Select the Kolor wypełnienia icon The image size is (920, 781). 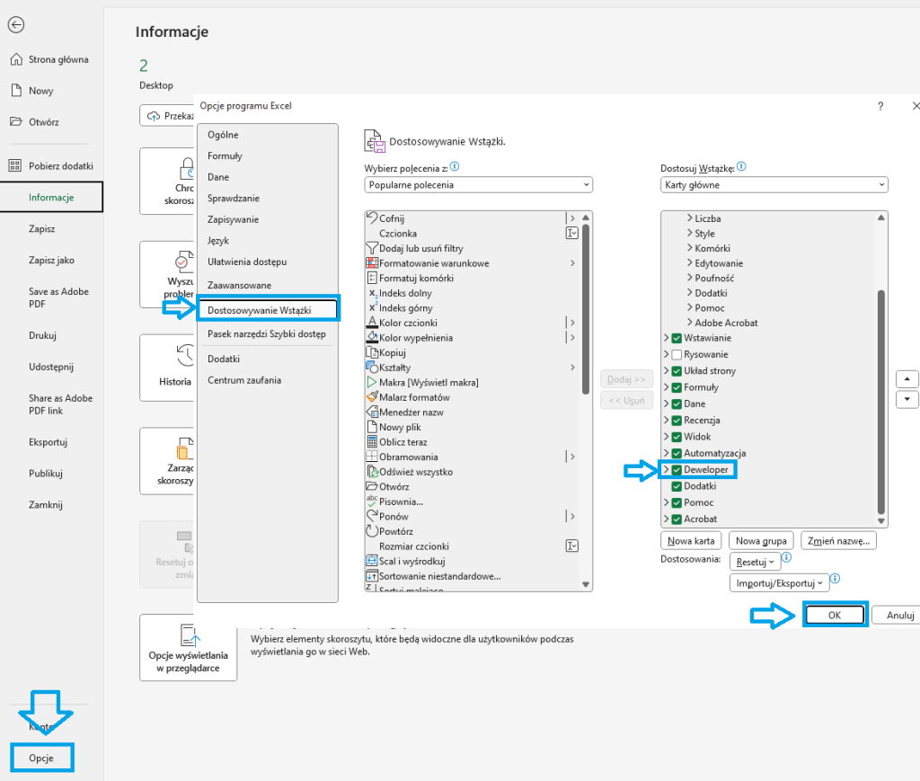click(372, 338)
